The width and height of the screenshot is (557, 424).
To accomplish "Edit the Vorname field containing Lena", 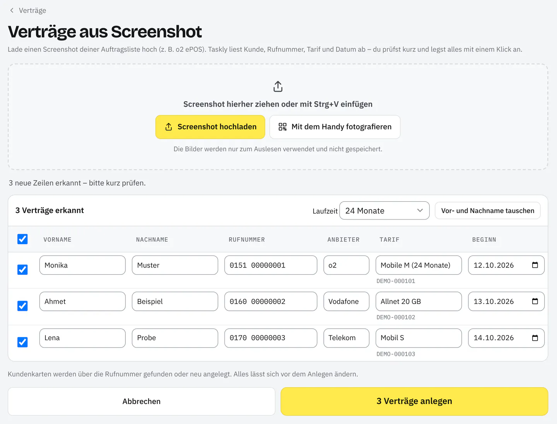I will pyautogui.click(x=82, y=338).
